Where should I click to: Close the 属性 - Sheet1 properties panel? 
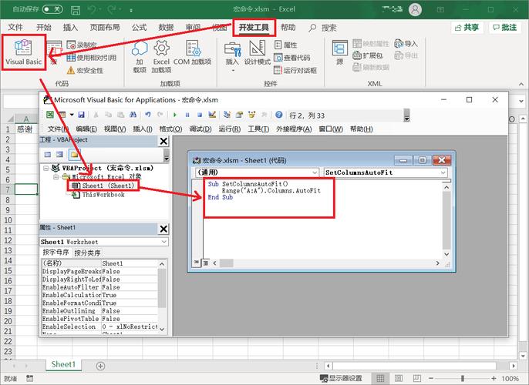pos(163,229)
